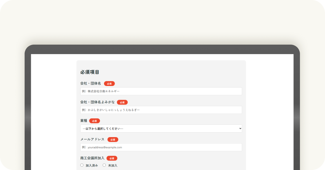Click the 必須項目 section heading
325x170 pixels.
[90, 72]
